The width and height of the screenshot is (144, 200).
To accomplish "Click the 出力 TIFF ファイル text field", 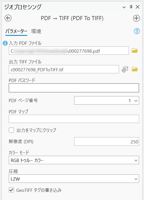I will pyautogui.click(x=64, y=69).
